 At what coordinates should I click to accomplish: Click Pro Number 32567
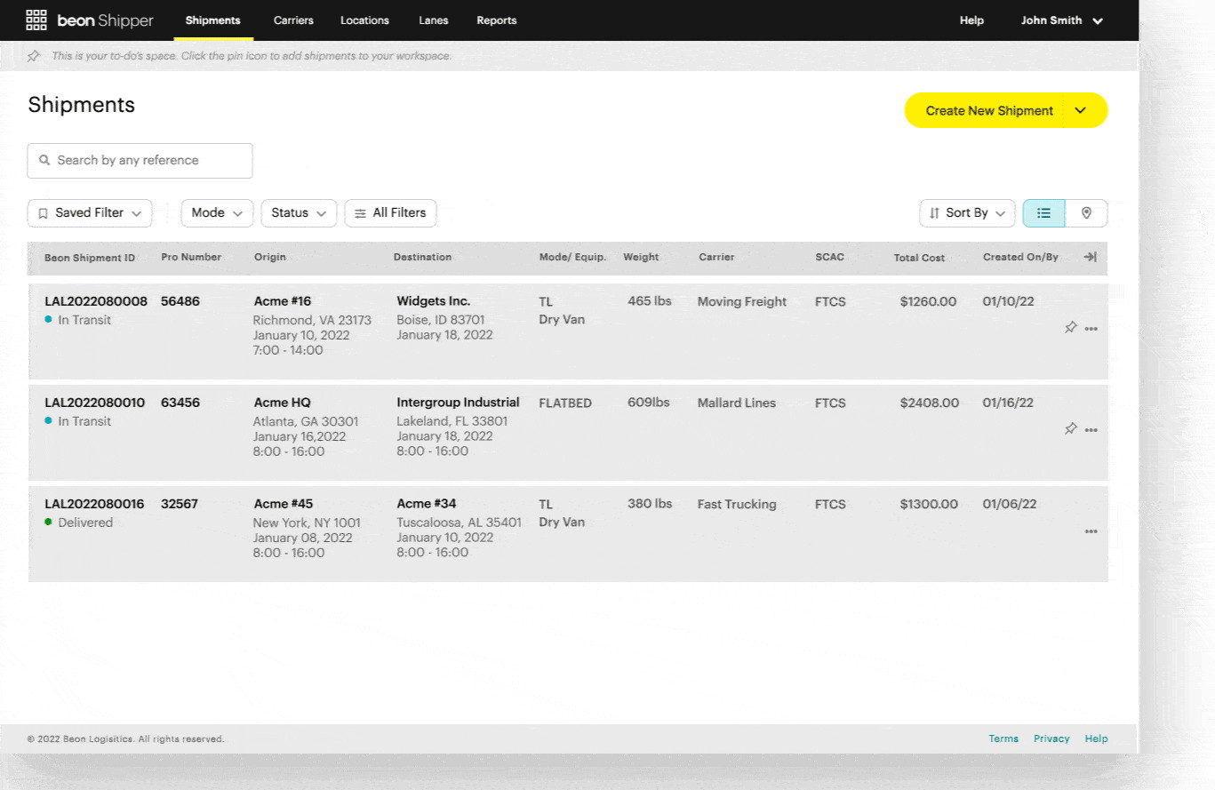click(180, 504)
